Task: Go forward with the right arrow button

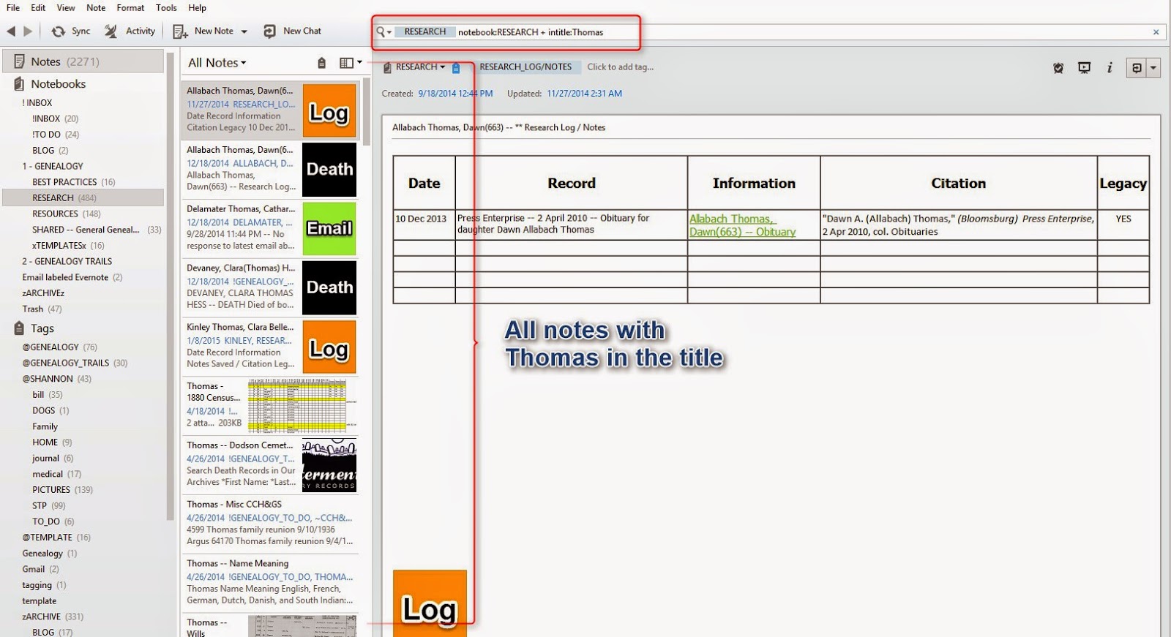Action: coord(28,31)
